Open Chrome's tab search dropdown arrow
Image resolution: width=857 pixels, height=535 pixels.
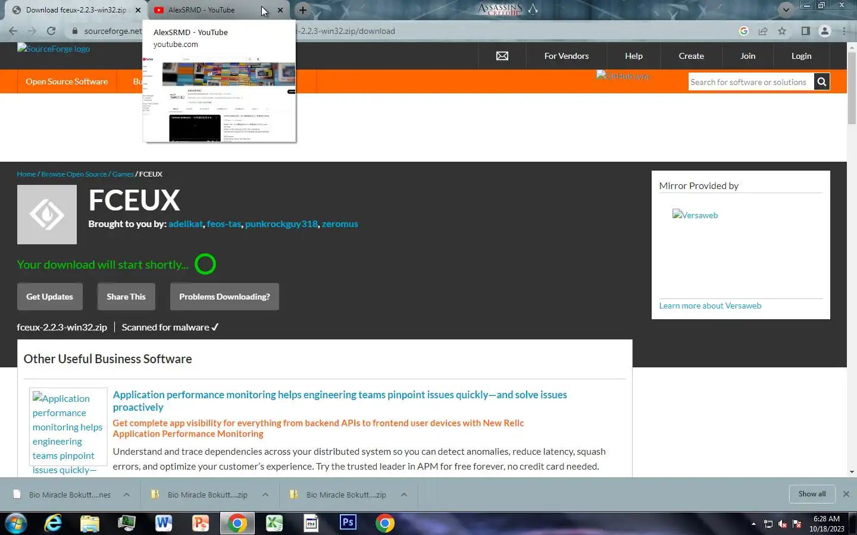pyautogui.click(x=786, y=10)
